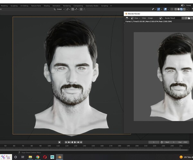Screen dimensions: 193x160
Task: Toggle the fake user shield icon
Action: (183, 18)
